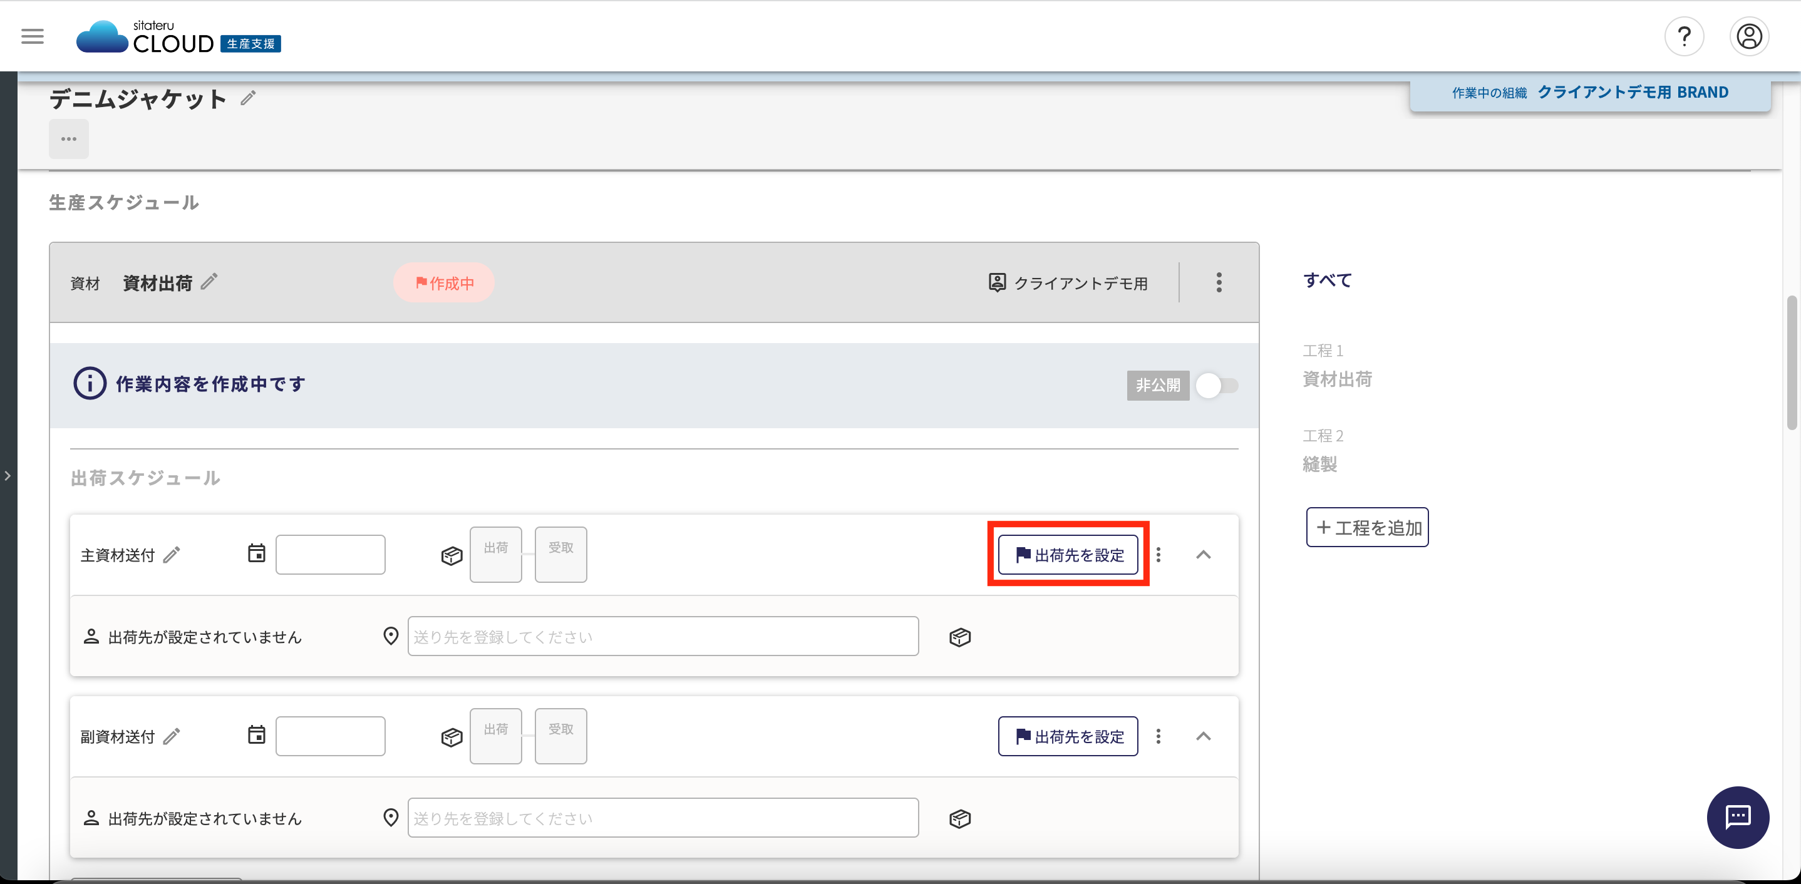1801x884 pixels.
Task: Click the 非公開 label
Action: (1158, 386)
